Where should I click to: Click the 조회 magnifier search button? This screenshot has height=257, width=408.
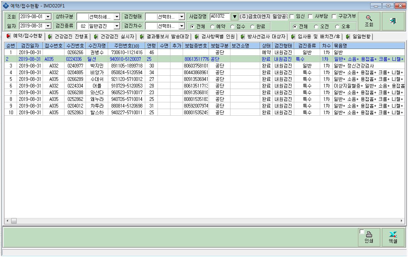pyautogui.click(x=369, y=21)
